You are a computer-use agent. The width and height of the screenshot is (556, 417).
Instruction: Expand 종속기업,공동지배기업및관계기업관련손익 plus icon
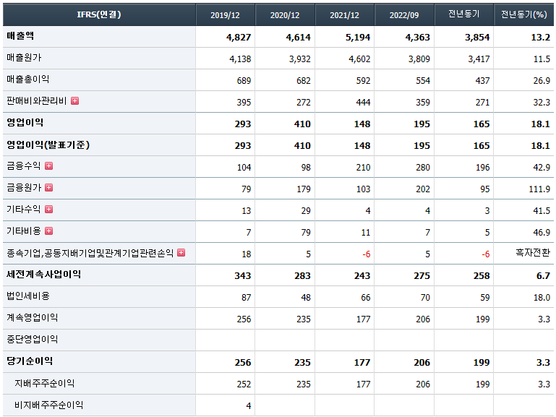pyautogui.click(x=181, y=253)
